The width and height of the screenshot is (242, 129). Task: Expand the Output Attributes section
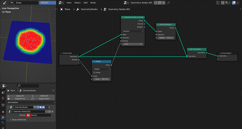[x=18, y=120]
